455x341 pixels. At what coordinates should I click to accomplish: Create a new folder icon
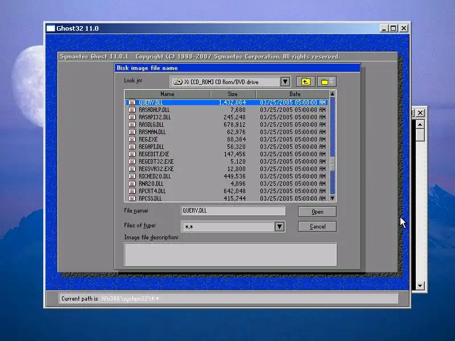point(327,82)
